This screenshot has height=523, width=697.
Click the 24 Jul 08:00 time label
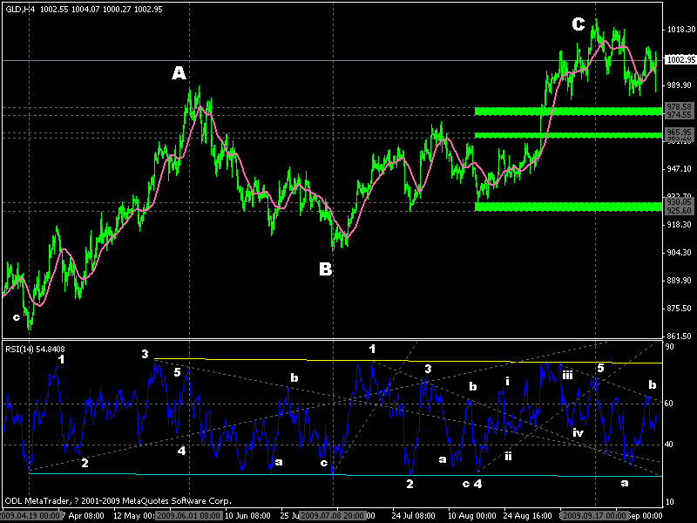click(413, 516)
